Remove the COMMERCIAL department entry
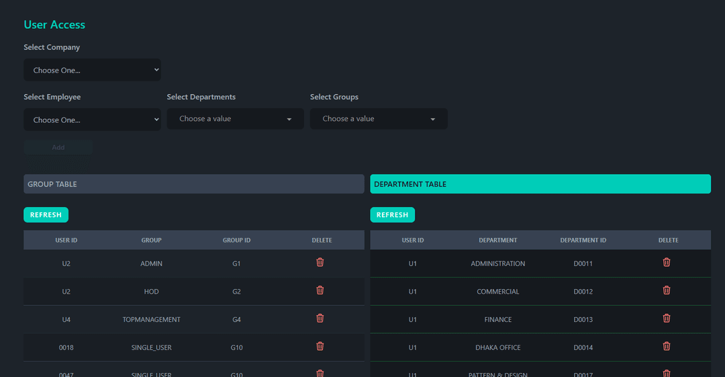 667,290
